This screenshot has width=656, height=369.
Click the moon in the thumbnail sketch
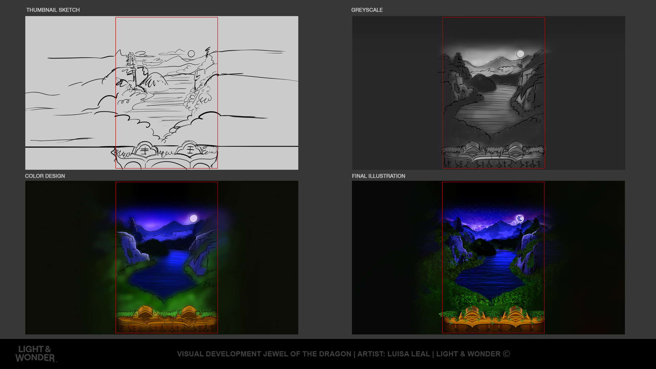coord(191,54)
